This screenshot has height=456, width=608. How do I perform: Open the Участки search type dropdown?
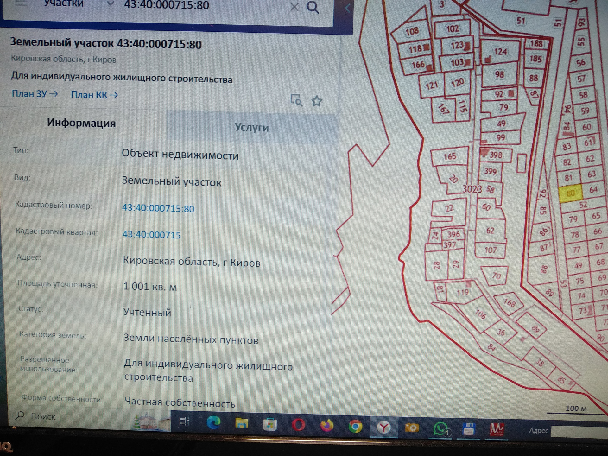(110, 4)
